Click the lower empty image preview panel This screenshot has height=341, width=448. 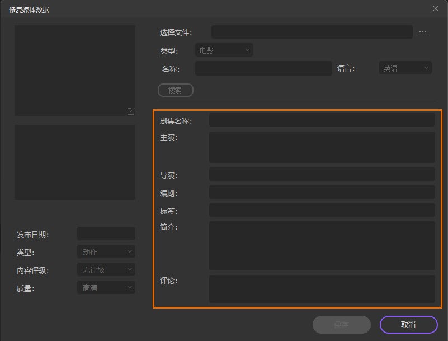pyautogui.click(x=75, y=162)
